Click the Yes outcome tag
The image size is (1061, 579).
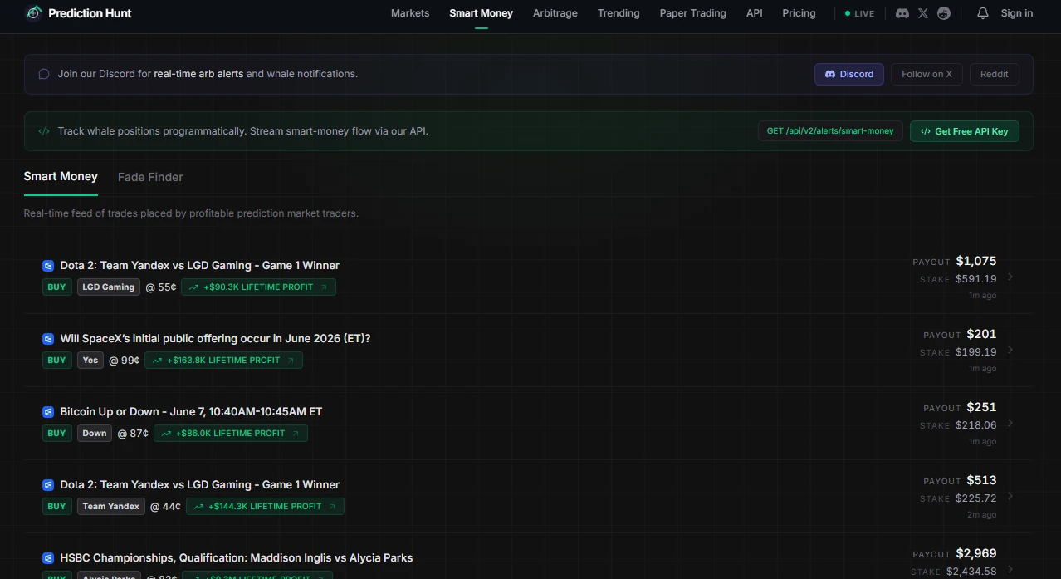[90, 361]
